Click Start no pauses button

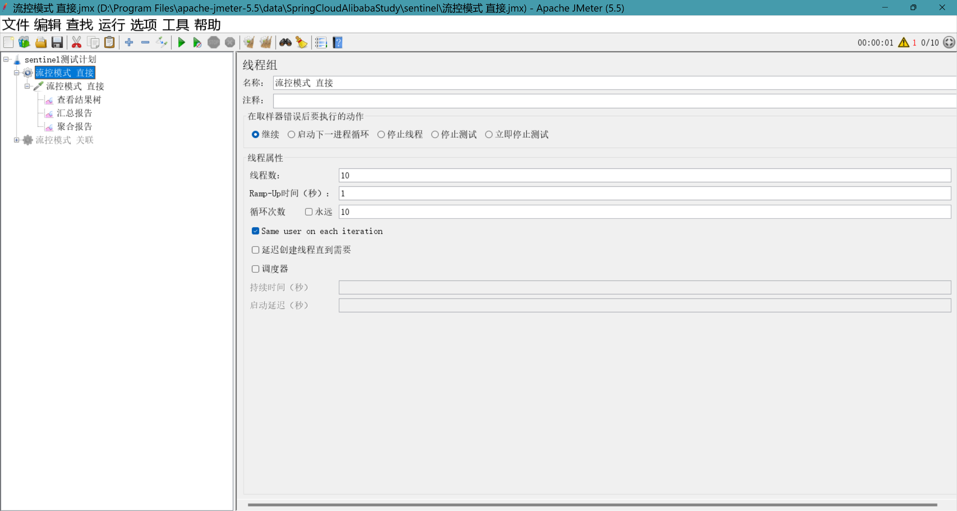[x=197, y=43]
